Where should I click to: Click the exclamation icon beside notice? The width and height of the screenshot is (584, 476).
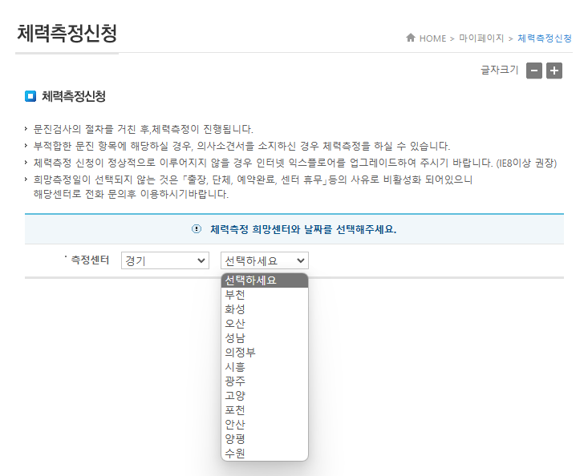(x=197, y=229)
